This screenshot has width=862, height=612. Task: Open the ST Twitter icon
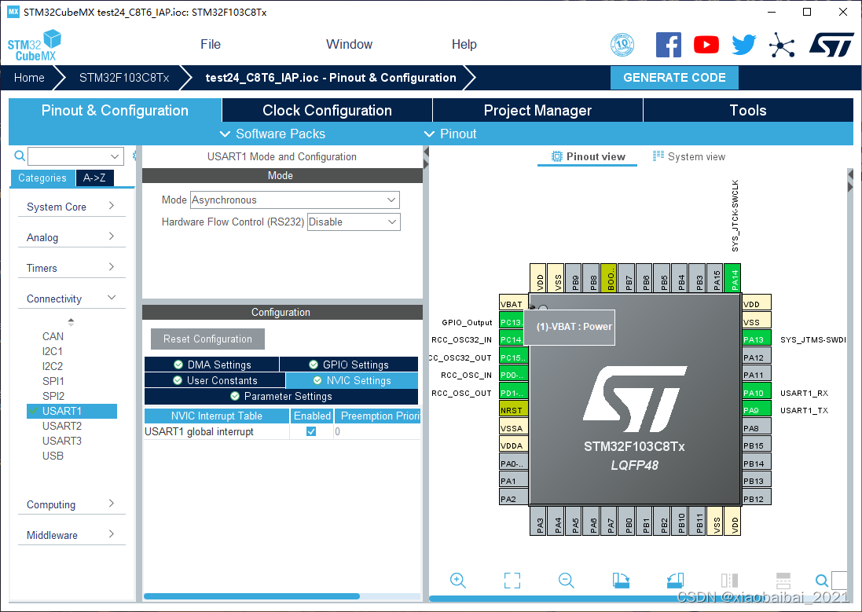pyautogui.click(x=744, y=45)
